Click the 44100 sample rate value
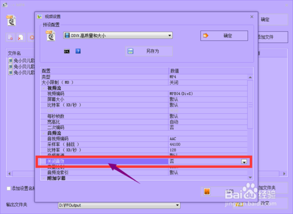This screenshot has width=293, height=214. pos(175,144)
